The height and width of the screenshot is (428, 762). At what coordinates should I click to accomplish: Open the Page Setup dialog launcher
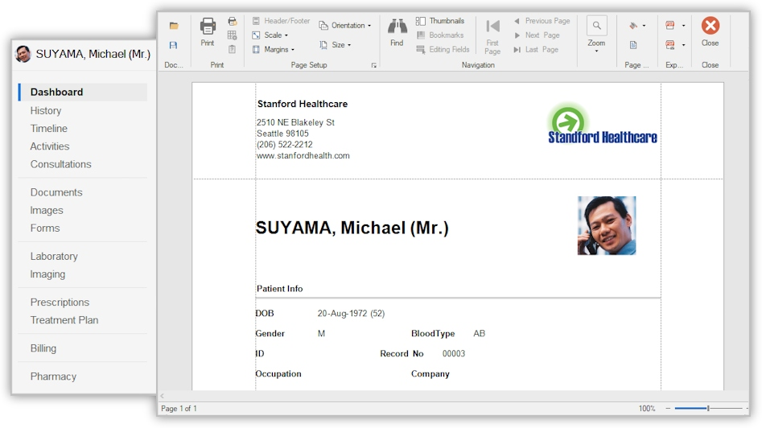coord(373,65)
